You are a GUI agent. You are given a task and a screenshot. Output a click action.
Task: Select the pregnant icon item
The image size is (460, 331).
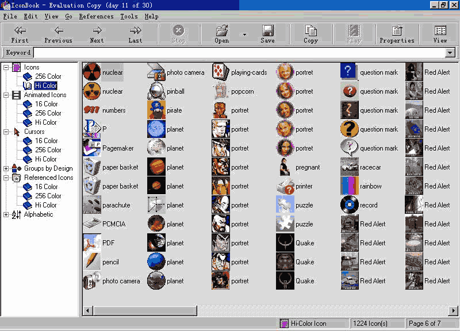point(285,167)
